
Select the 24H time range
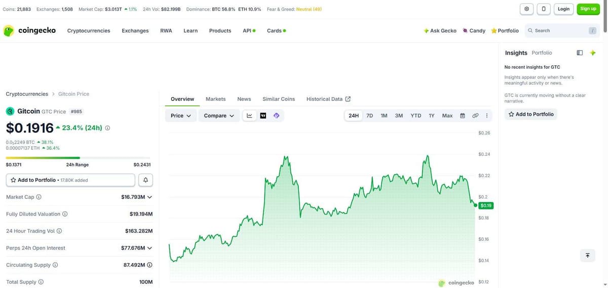point(354,115)
